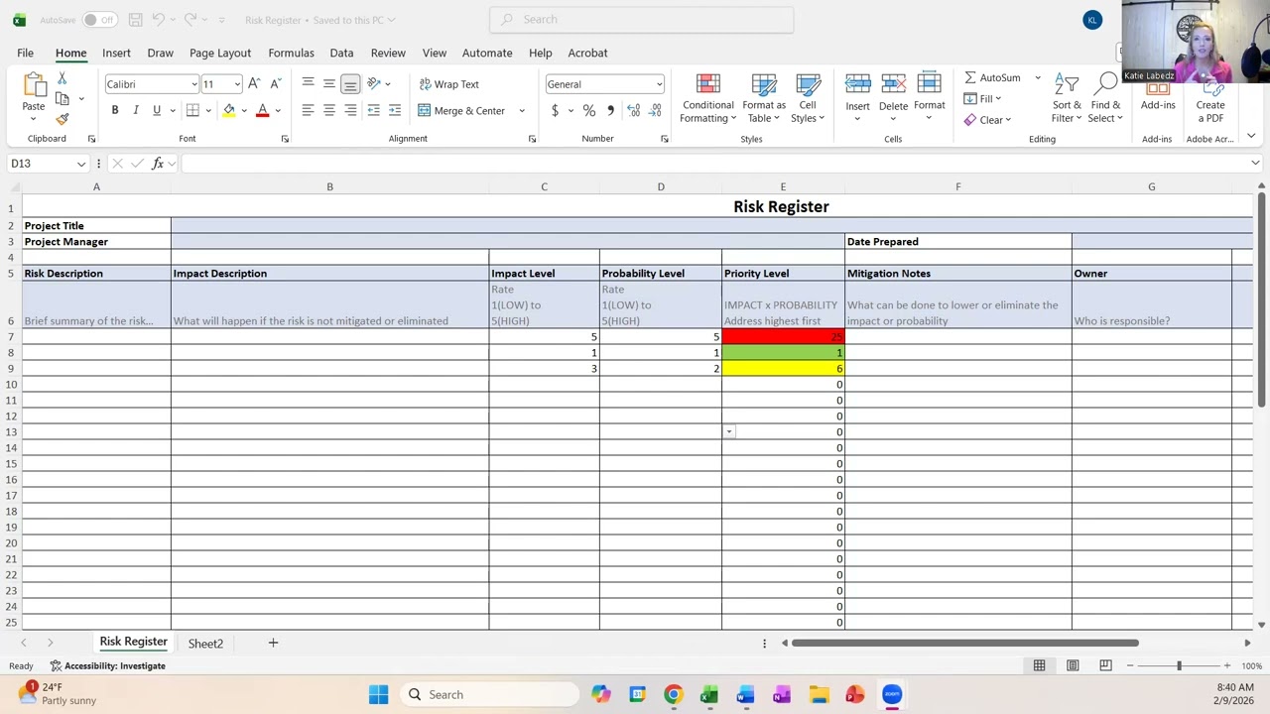Open Excel from the Windows taskbar

[709, 694]
